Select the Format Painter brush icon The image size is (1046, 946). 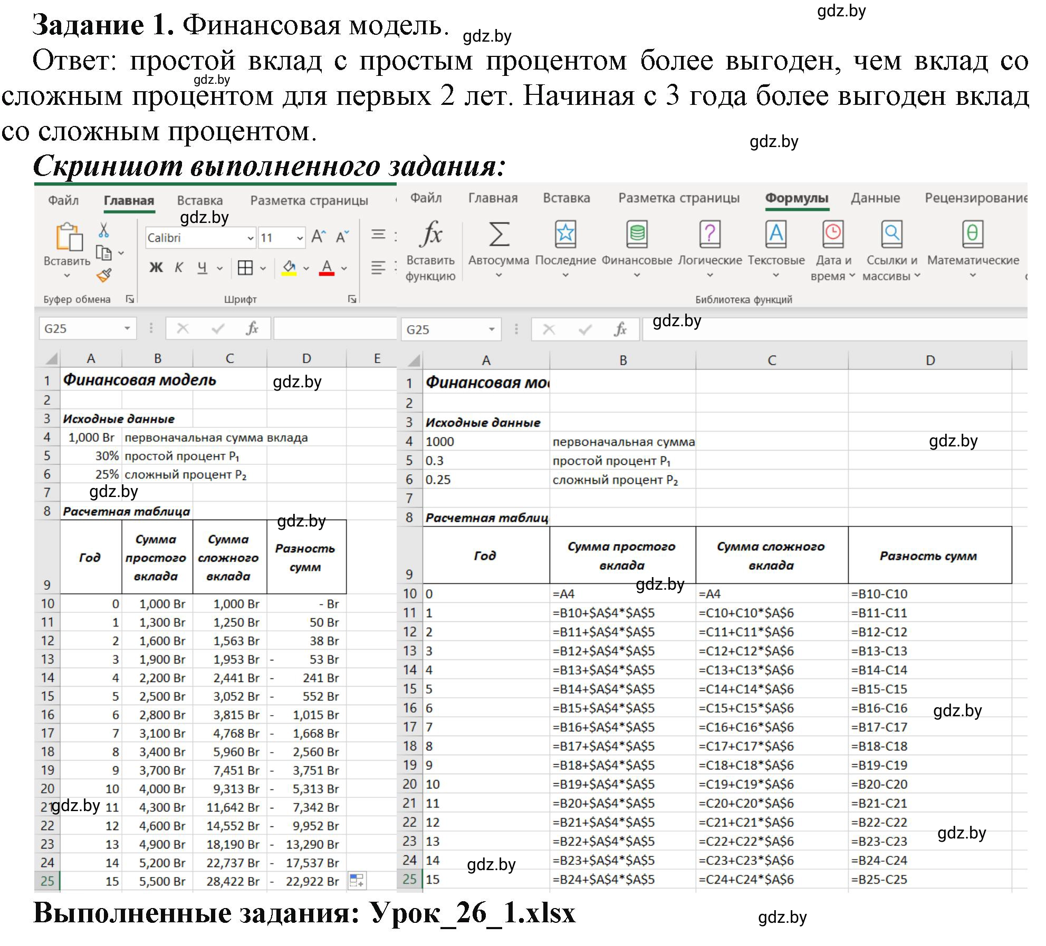tap(104, 275)
